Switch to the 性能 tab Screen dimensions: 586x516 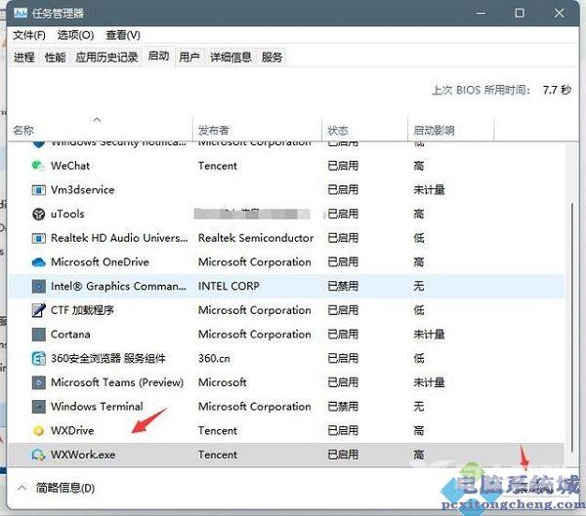coord(55,58)
